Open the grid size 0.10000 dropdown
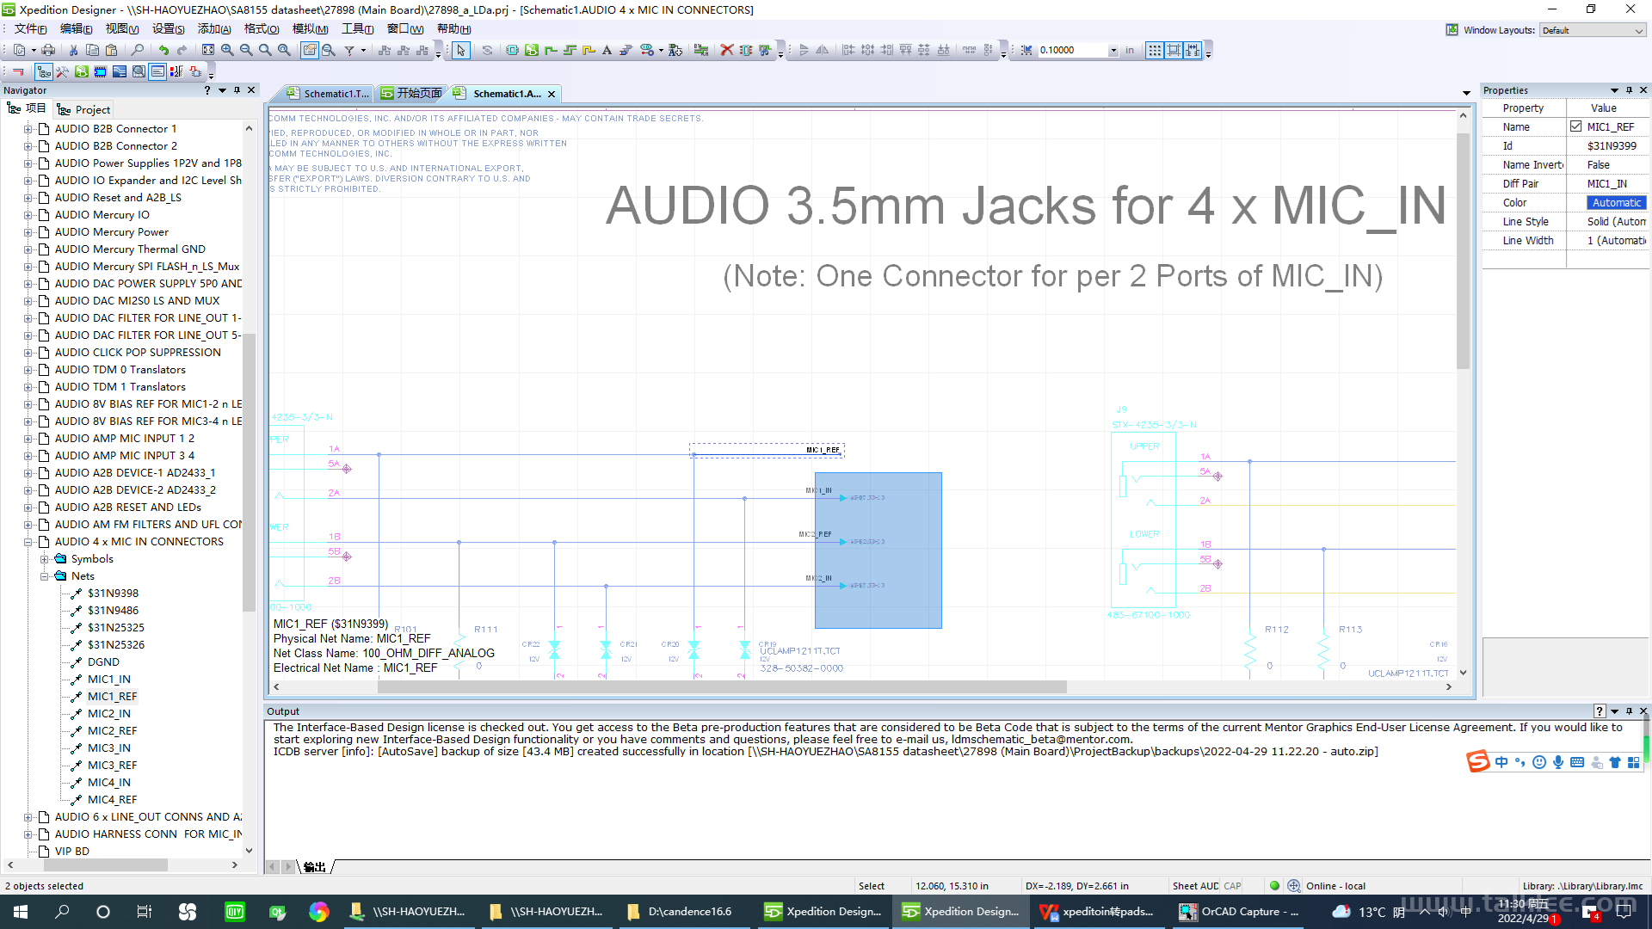The image size is (1652, 929). click(x=1113, y=50)
